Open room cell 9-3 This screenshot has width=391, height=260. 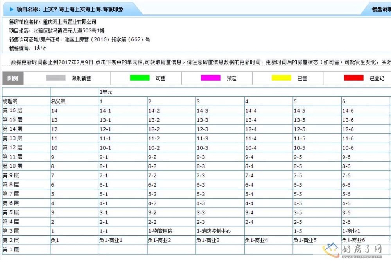coord(220,157)
